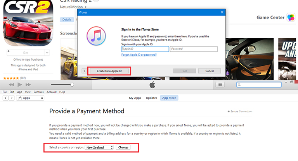Click the CSR2 app icon artwork
The height and width of the screenshot is (161, 298).
tap(28, 22)
